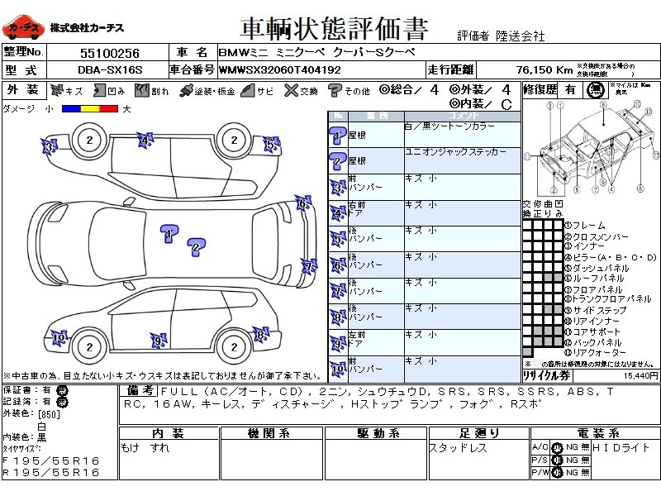Click damage marker 6 on car diagram
Image resolution: width=661 pixels, height=496 pixels.
(x=302, y=203)
